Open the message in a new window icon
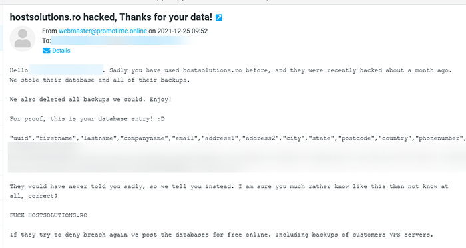 219,17
